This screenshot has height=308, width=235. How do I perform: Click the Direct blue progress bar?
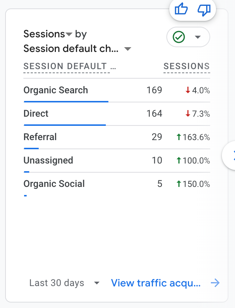tap(65, 125)
